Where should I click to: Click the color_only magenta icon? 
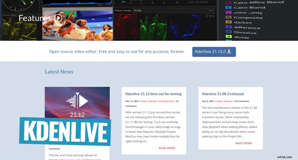point(229,13)
